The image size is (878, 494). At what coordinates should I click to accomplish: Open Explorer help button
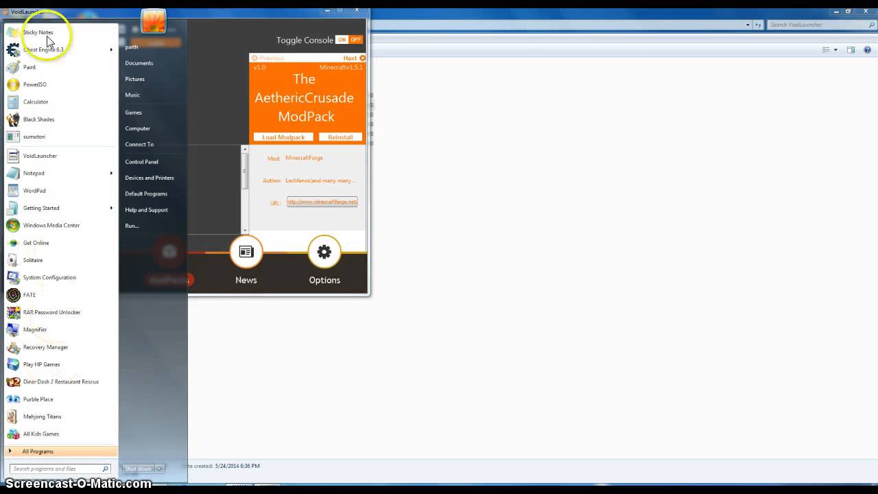[868, 50]
